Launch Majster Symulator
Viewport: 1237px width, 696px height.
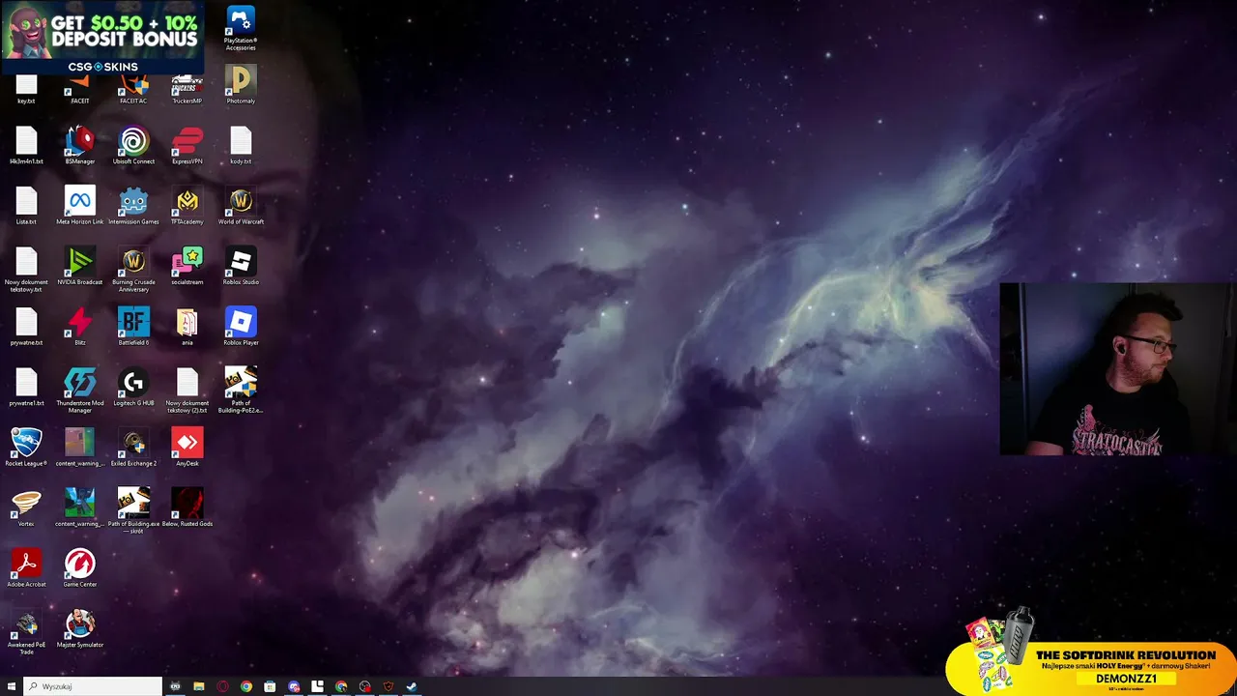[80, 629]
